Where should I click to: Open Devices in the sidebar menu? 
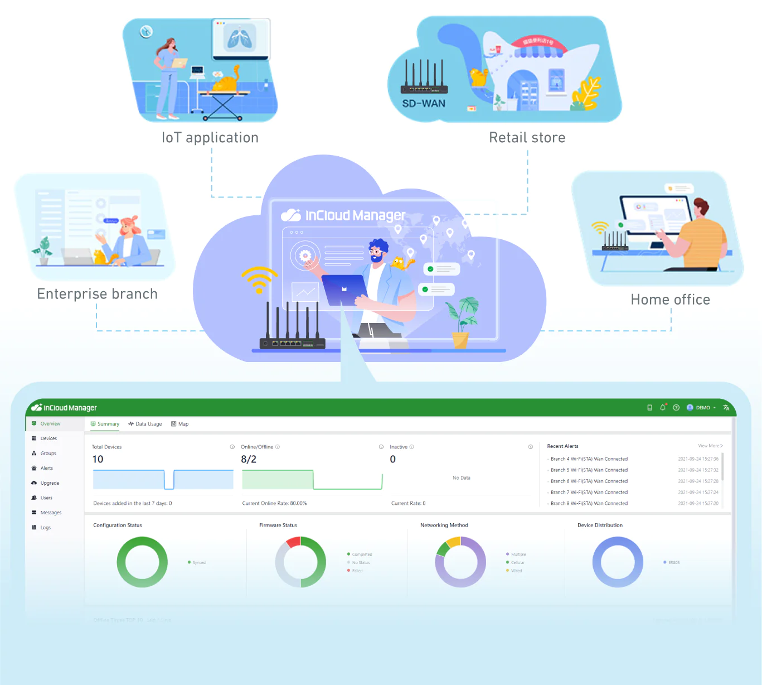click(48, 438)
